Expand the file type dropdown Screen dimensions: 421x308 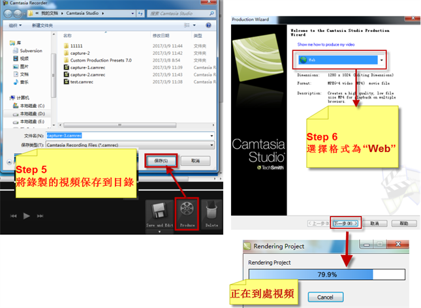point(211,144)
